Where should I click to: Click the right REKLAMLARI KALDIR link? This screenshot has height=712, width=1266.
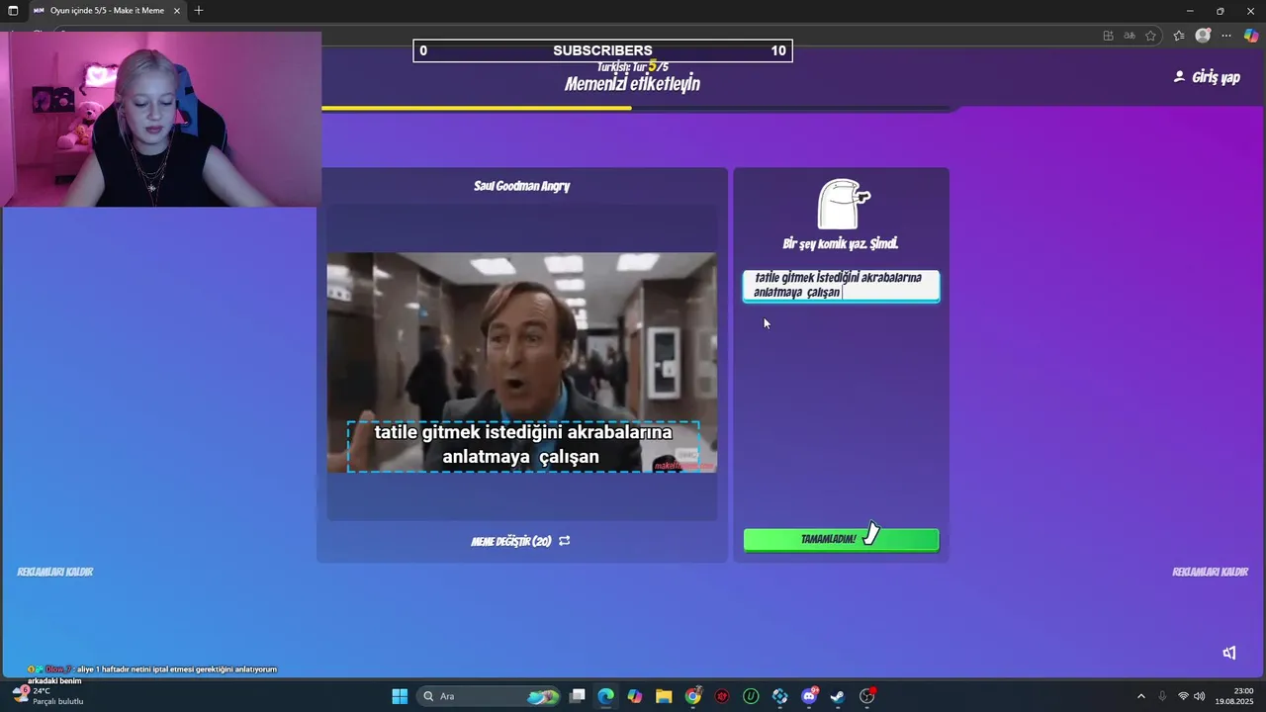pyautogui.click(x=1210, y=572)
